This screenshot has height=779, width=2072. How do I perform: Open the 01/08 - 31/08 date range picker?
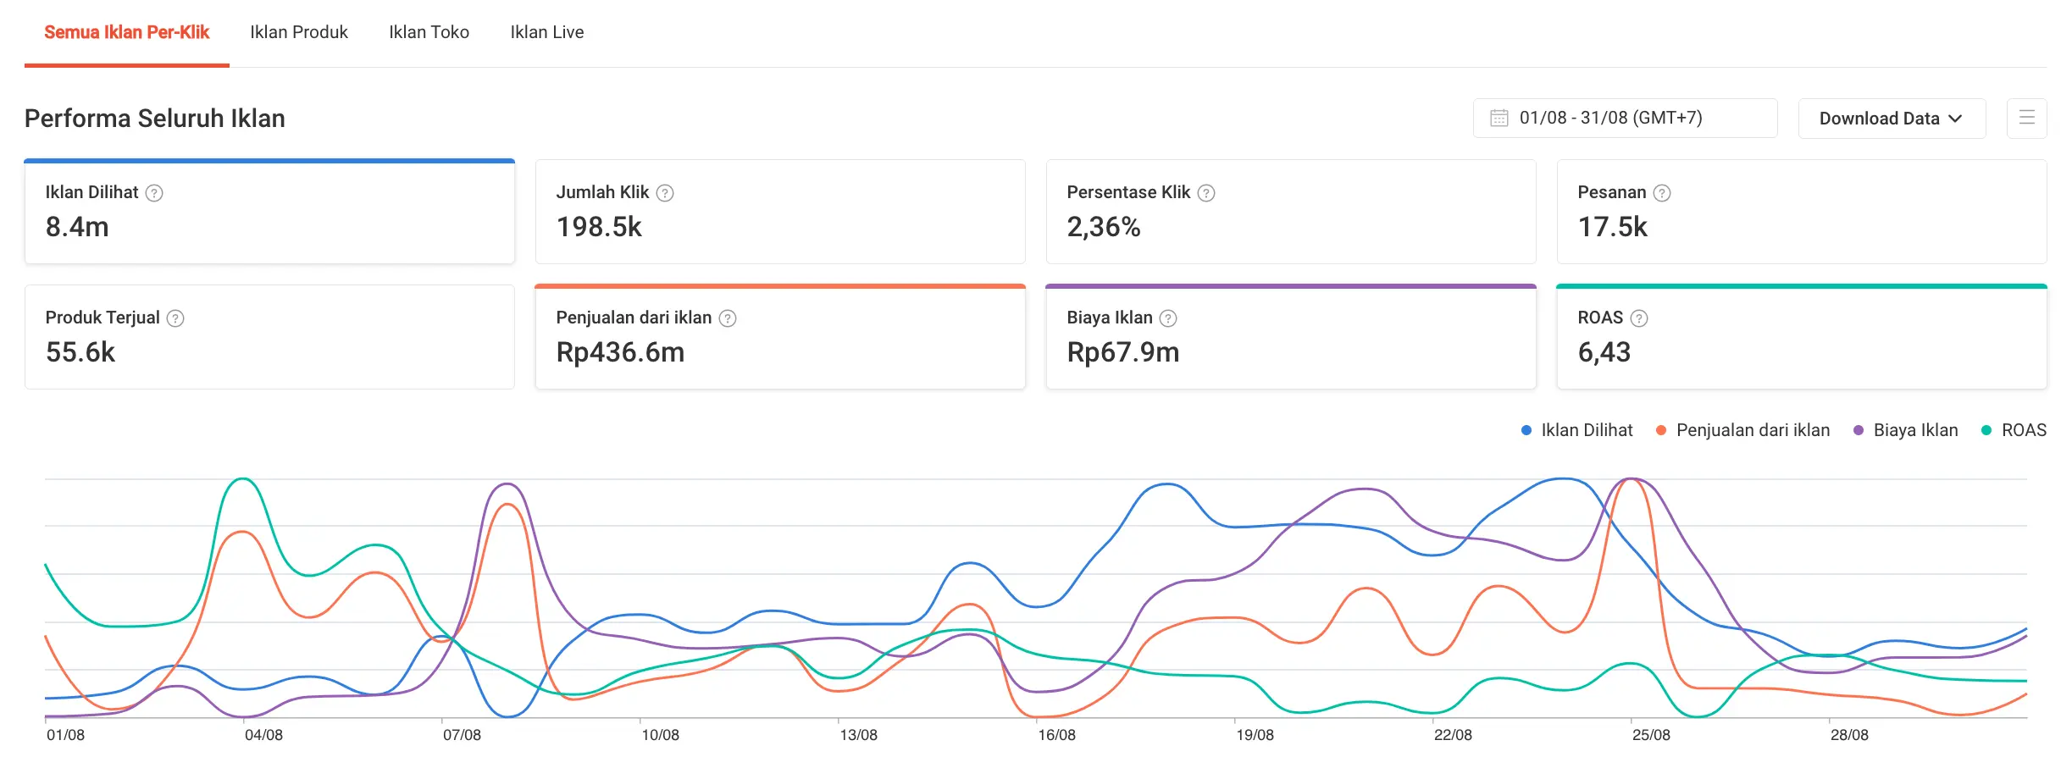click(1624, 119)
